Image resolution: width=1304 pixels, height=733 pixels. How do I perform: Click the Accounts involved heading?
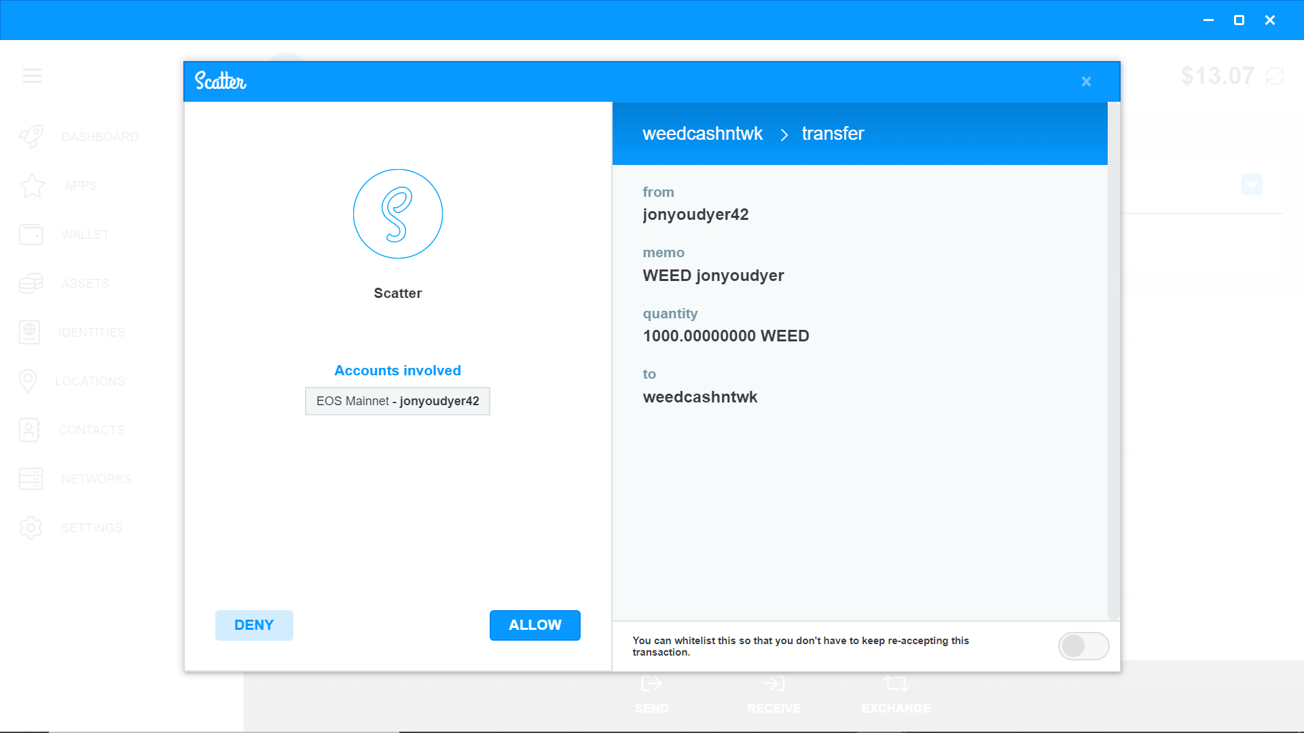(x=398, y=371)
